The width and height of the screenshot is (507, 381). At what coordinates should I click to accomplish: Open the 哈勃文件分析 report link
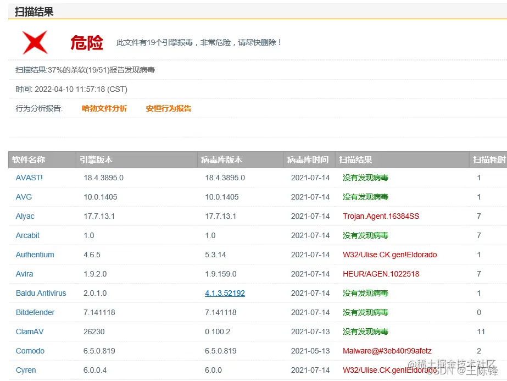tap(104, 108)
